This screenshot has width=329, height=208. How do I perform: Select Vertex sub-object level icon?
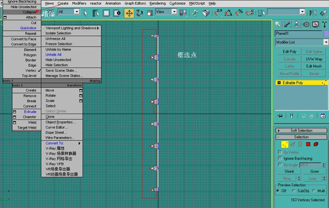285,144
